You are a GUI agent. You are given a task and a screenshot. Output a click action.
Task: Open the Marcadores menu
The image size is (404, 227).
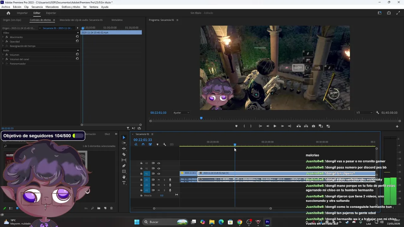(52, 7)
